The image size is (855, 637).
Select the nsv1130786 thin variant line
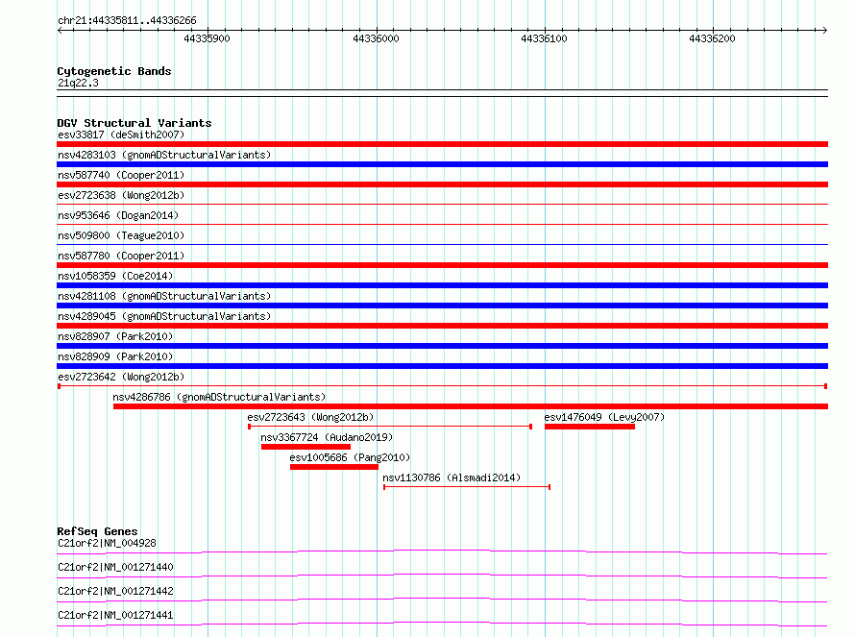click(x=467, y=487)
